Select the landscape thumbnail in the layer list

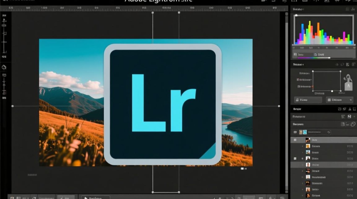point(308,152)
